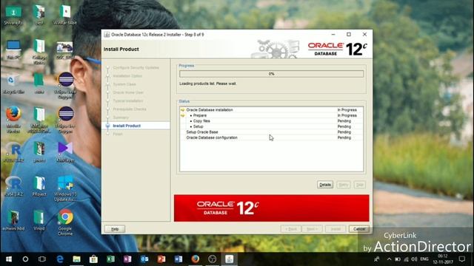Screen dimensions: 474x266
Task: Select the Windows 10 Update Assistant shortcut
Action: tap(65, 188)
